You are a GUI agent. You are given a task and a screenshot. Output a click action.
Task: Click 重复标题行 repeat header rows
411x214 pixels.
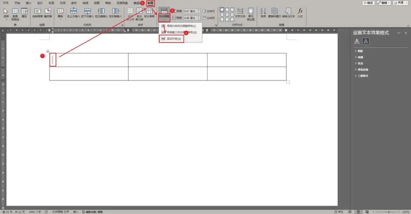274,13
